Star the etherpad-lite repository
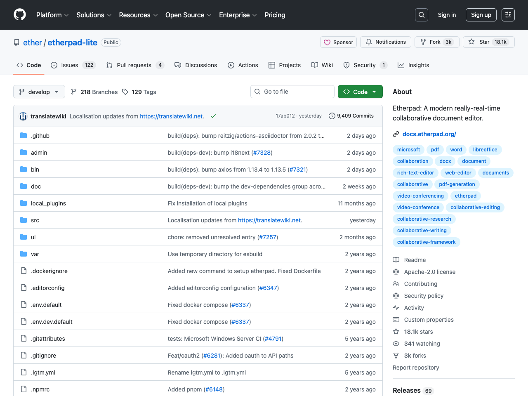The image size is (528, 396). 488,42
